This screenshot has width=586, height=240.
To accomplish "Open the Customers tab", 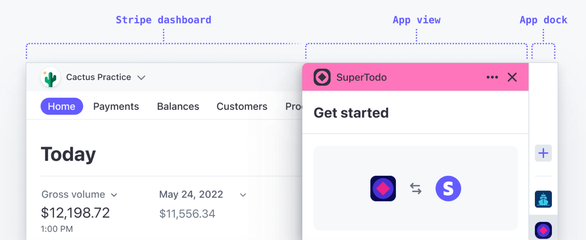I will (242, 107).
